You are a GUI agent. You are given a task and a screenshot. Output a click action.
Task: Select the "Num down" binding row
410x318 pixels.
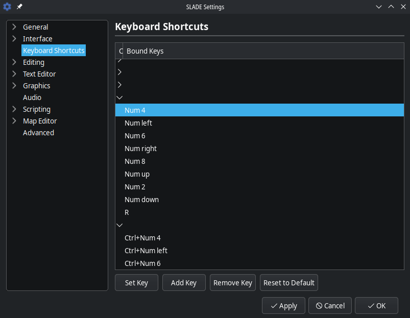[260, 200]
